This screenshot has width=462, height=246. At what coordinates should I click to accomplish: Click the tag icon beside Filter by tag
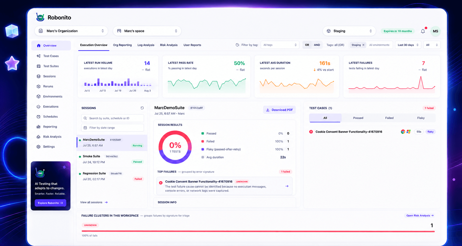click(x=237, y=45)
